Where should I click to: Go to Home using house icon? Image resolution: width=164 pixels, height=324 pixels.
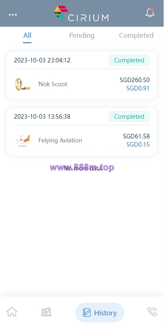point(12,312)
